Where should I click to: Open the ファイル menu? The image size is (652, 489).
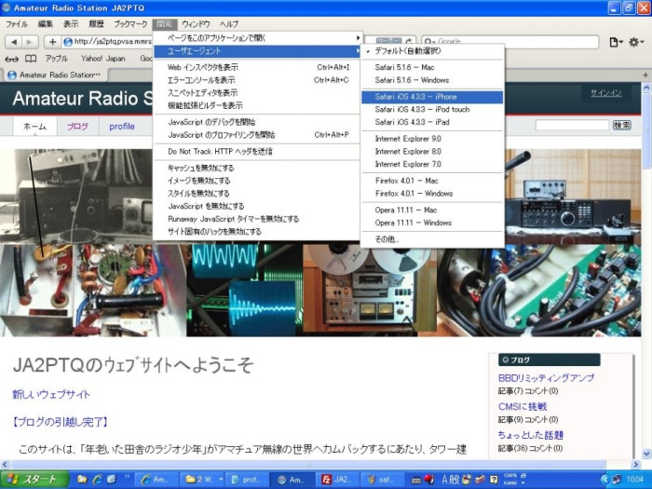[17, 24]
